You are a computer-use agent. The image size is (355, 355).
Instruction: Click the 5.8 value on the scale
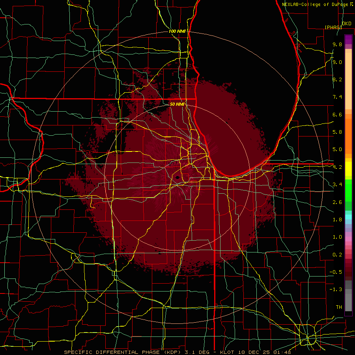click(337, 132)
